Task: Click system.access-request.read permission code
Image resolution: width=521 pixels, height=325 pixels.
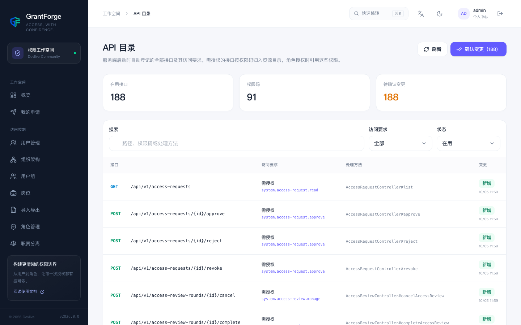Action: tap(290, 190)
